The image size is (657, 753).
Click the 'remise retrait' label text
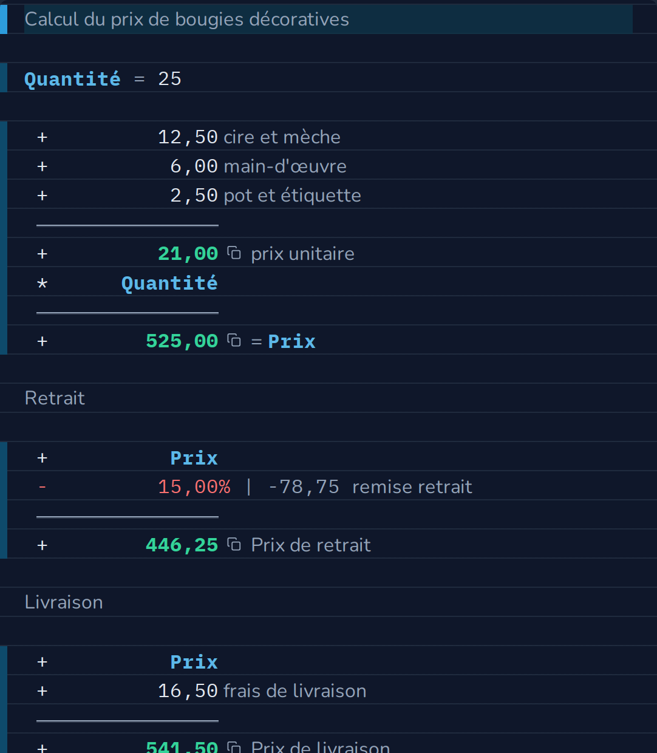pyautogui.click(x=412, y=487)
